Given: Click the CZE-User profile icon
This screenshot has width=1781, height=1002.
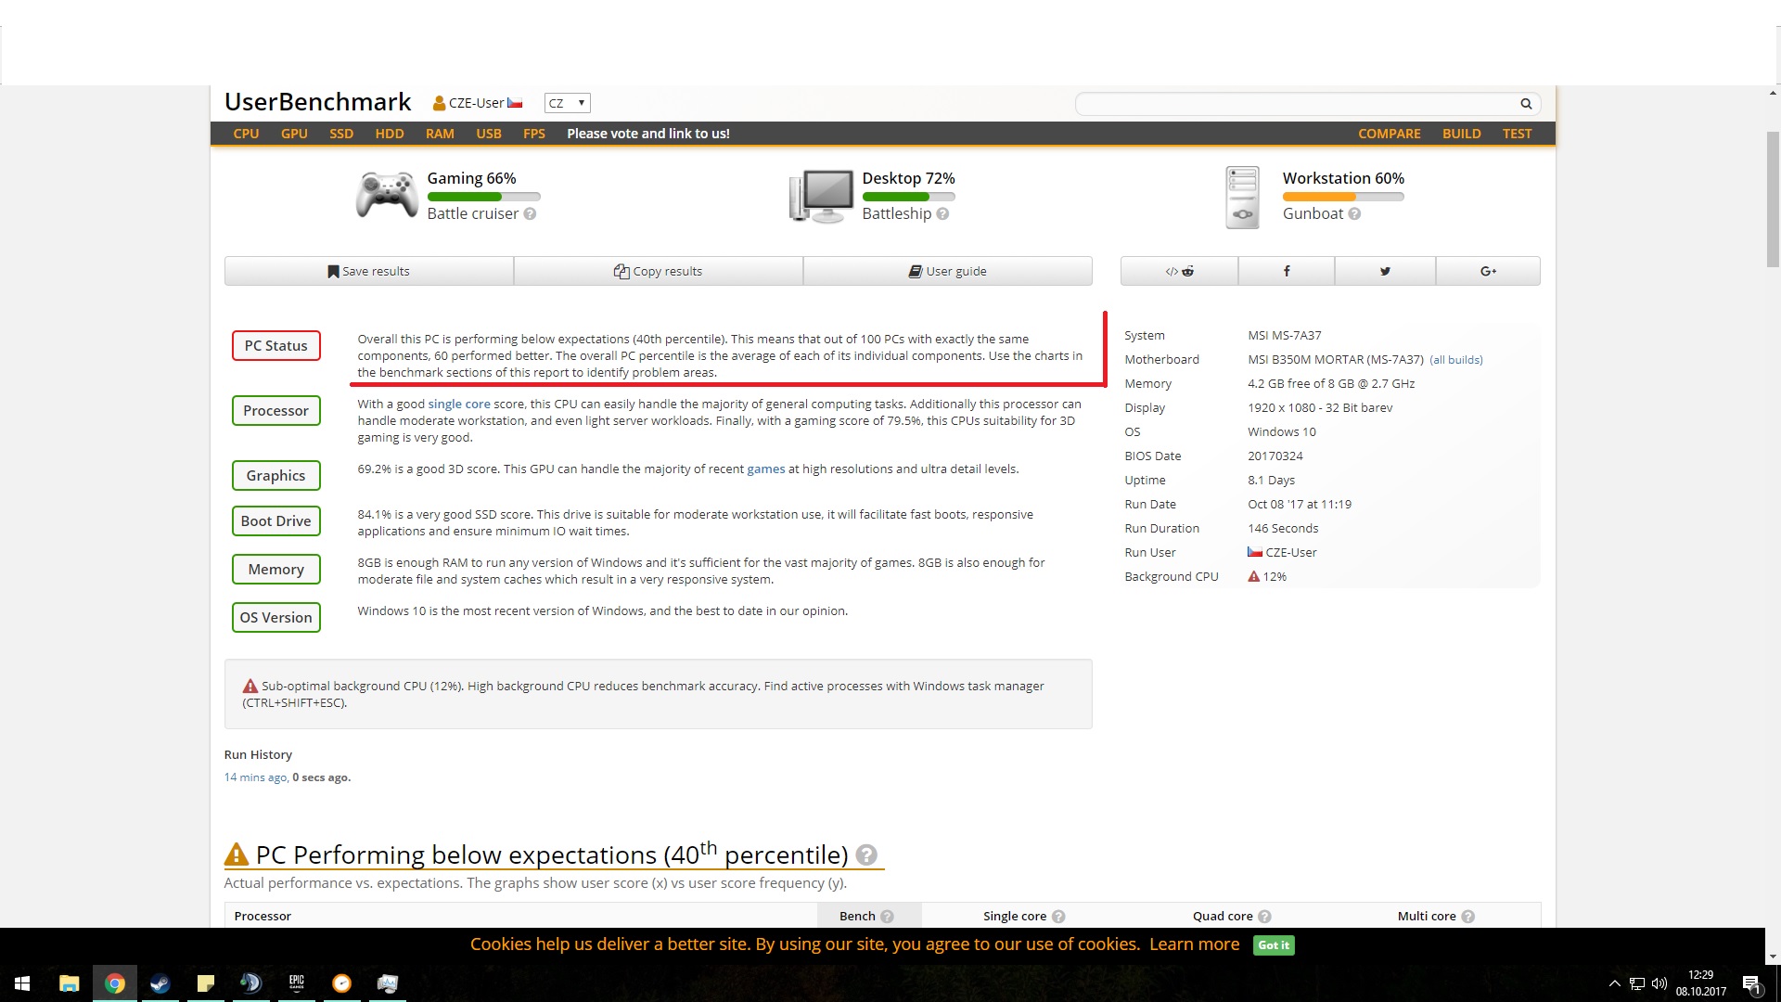Looking at the screenshot, I should point(440,103).
